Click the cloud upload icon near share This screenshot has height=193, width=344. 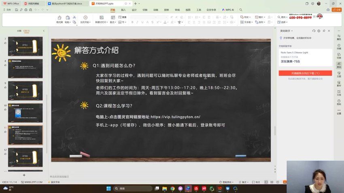(x=328, y=10)
